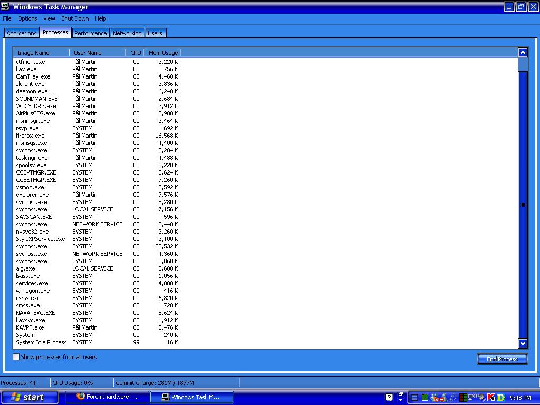Click the Task Manager title bar icon

click(x=5, y=6)
